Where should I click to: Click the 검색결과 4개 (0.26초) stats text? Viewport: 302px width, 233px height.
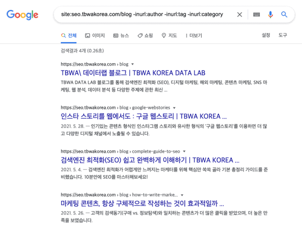(x=82, y=51)
